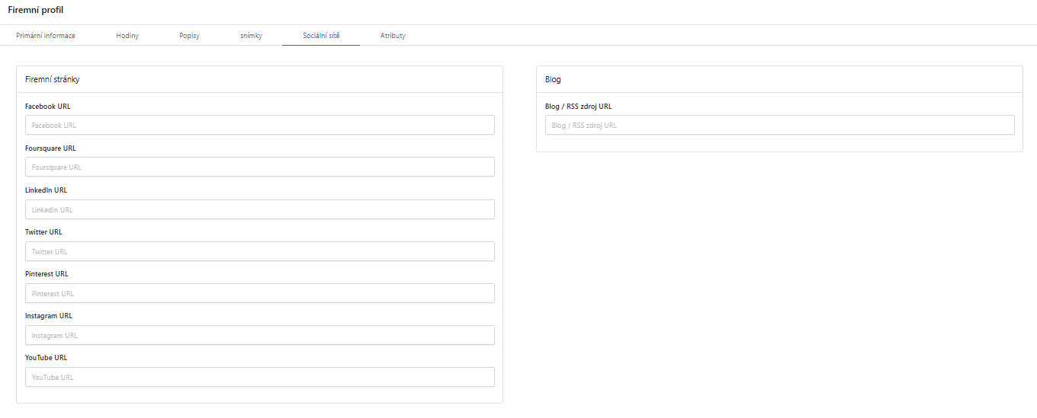
Task: Focus the Pinterest URL field
Action: click(x=260, y=293)
